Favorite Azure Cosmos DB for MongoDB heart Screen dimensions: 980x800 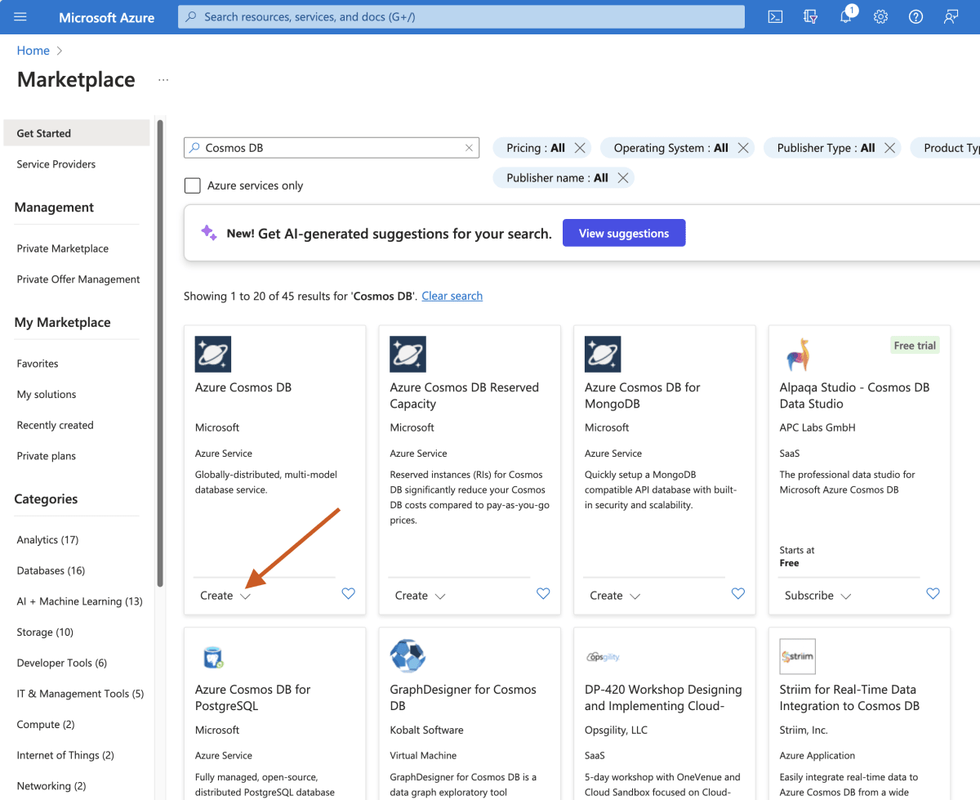pos(738,594)
